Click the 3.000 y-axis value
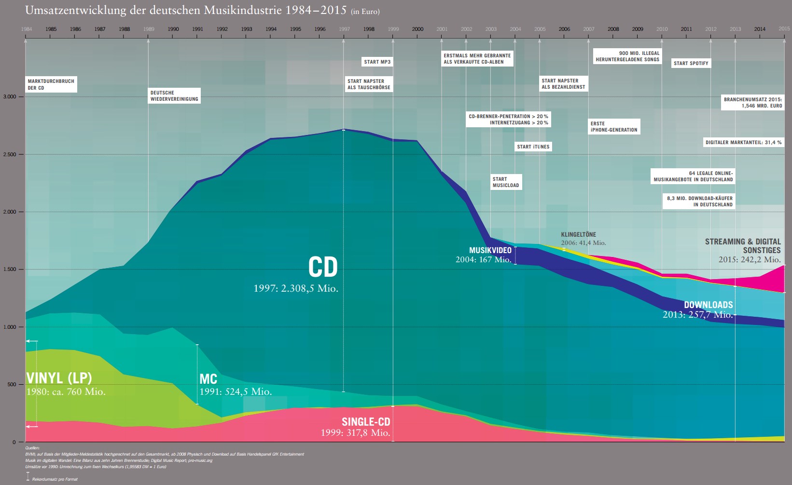 (x=10, y=97)
